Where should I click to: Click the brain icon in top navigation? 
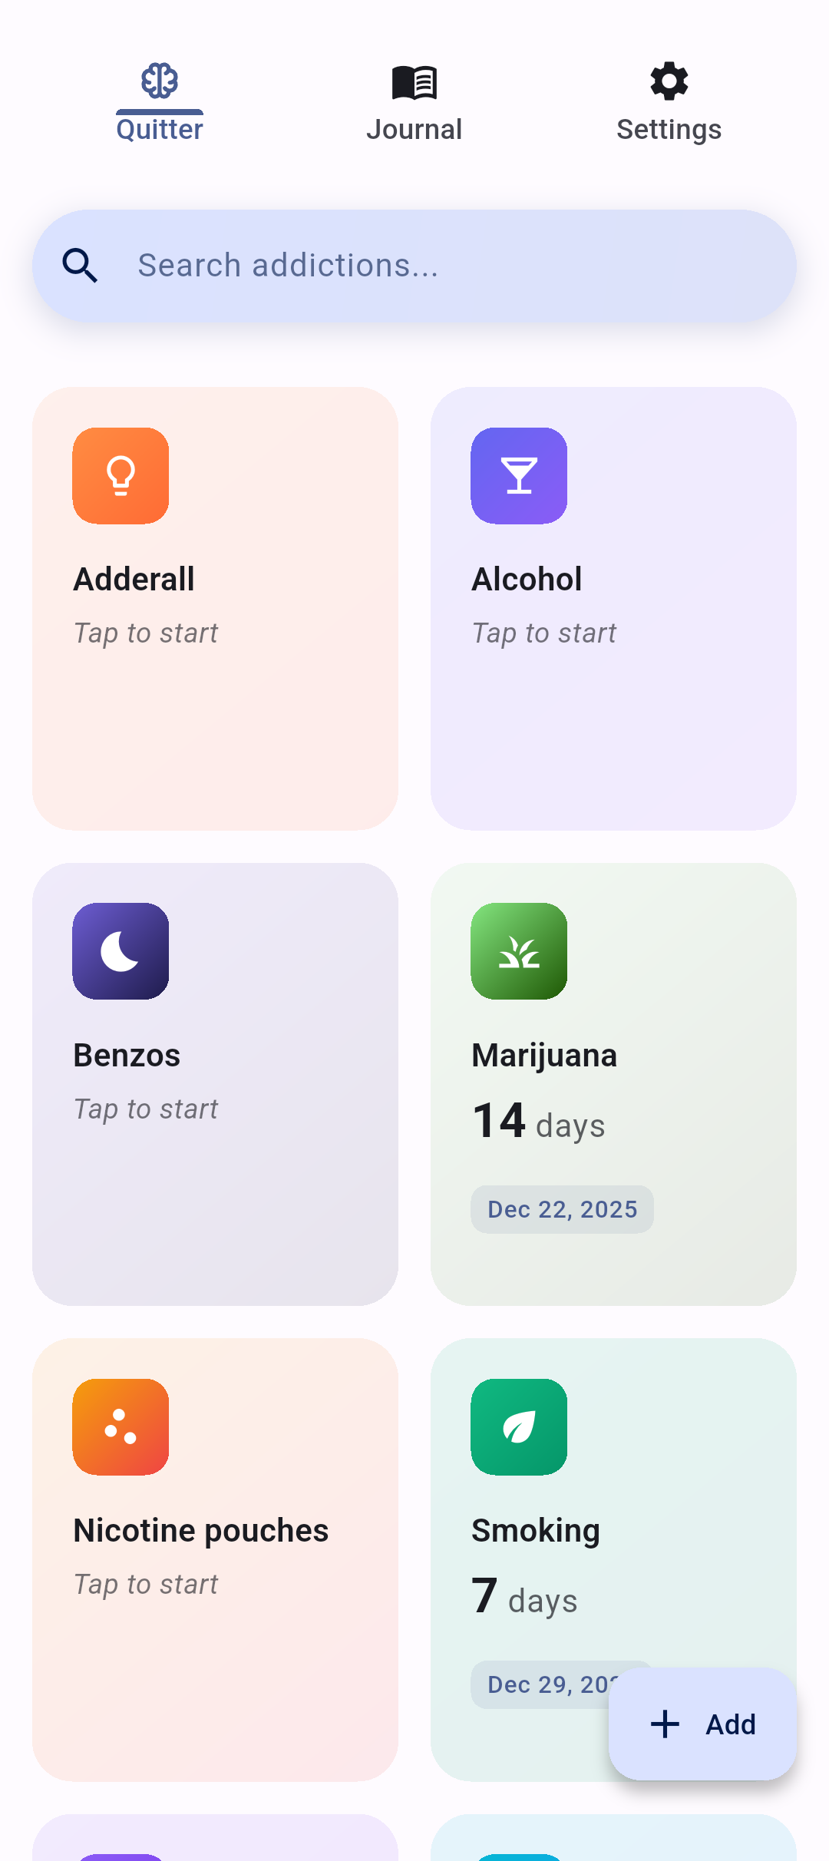click(x=160, y=81)
